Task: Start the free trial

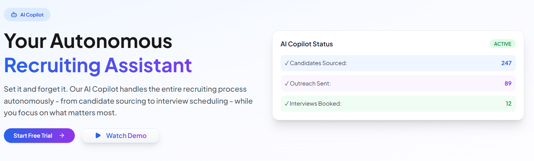Action: point(39,135)
